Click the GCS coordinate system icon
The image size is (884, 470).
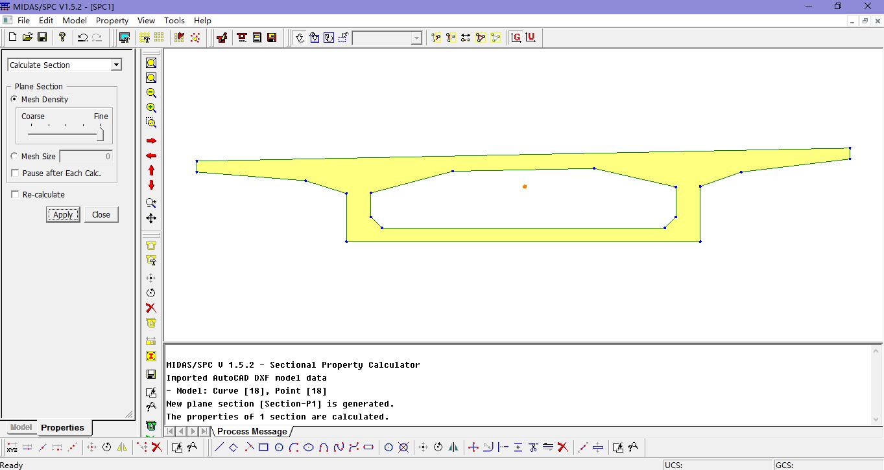click(516, 38)
